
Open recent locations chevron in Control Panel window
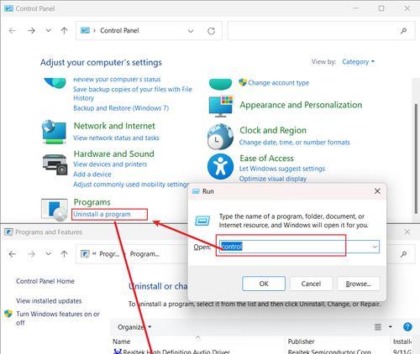pyautogui.click(x=49, y=30)
